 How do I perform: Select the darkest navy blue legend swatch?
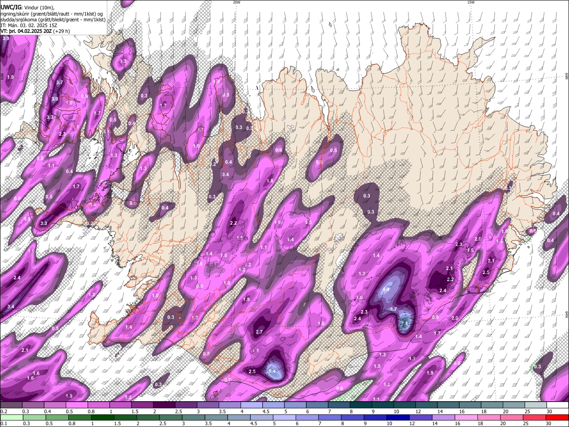[x=397, y=417]
